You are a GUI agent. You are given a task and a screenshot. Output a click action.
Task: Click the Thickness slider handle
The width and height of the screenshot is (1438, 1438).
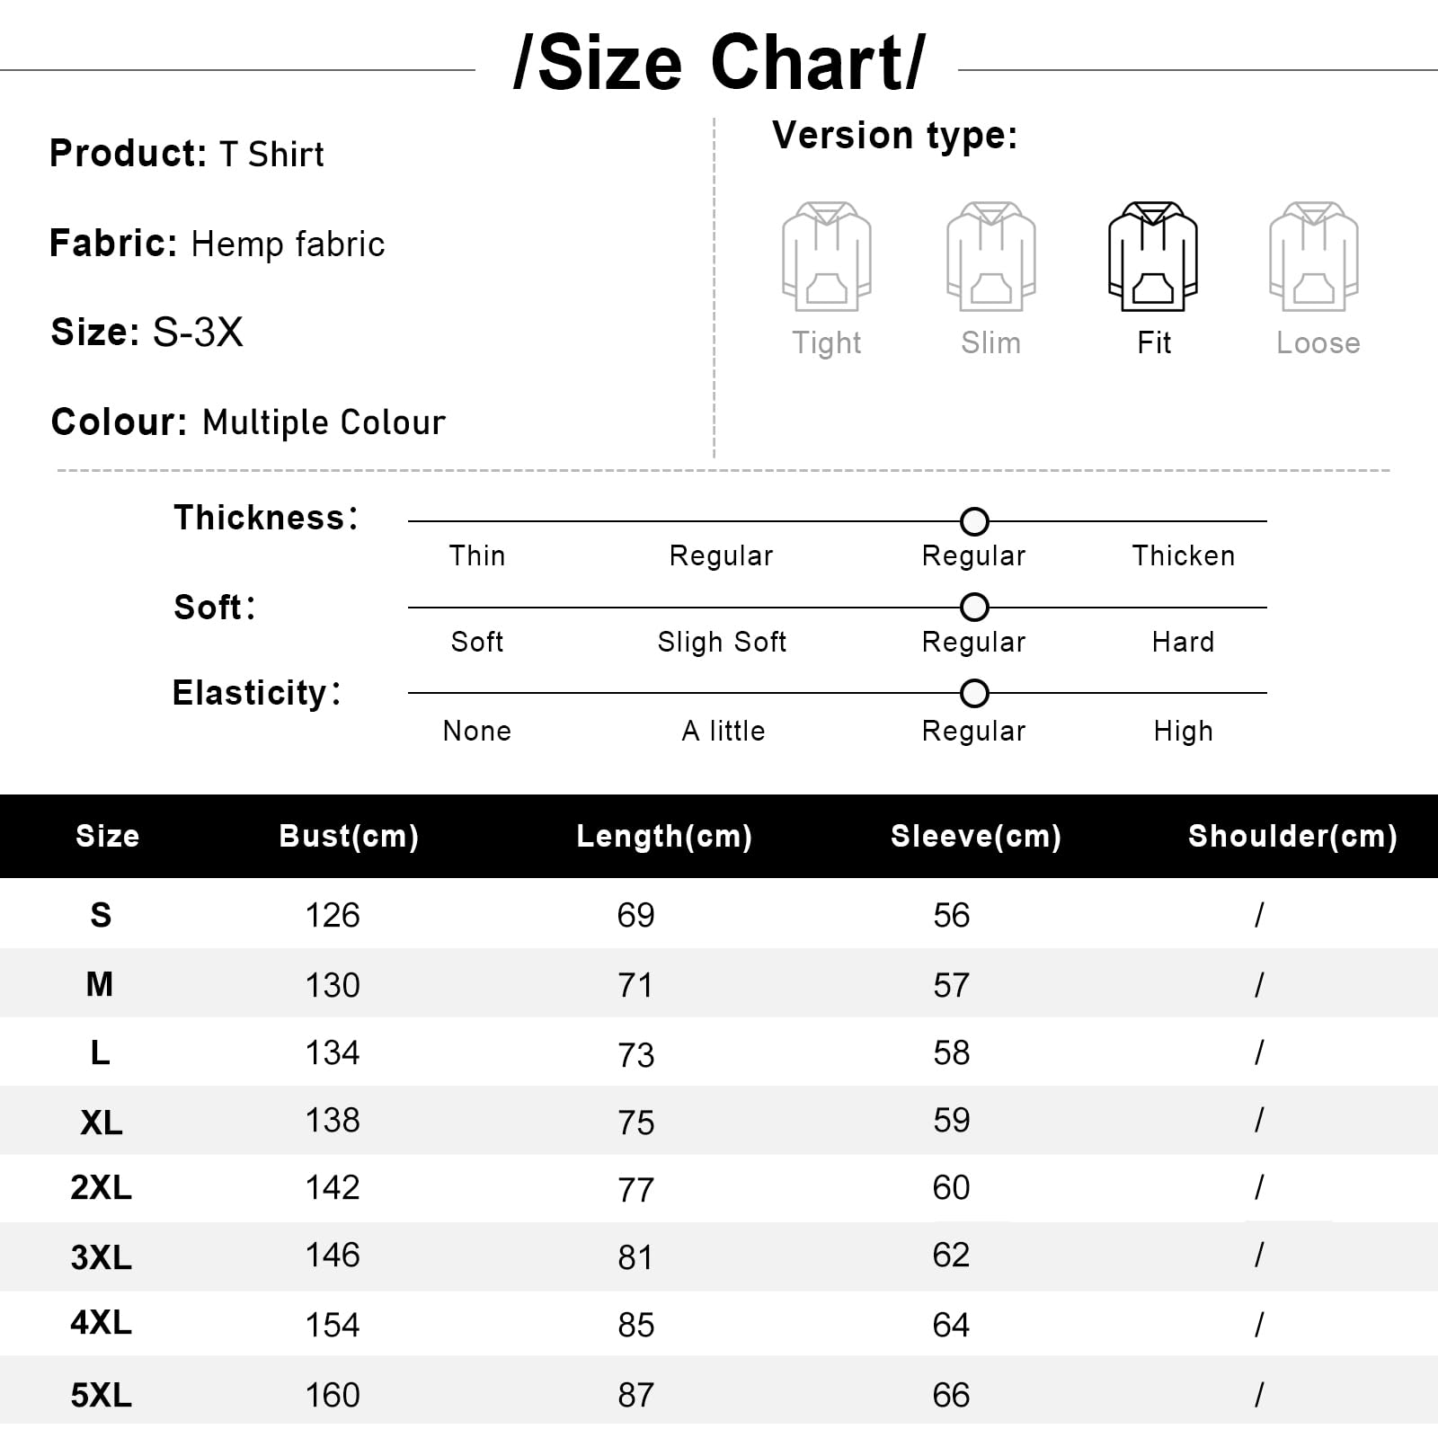974,521
